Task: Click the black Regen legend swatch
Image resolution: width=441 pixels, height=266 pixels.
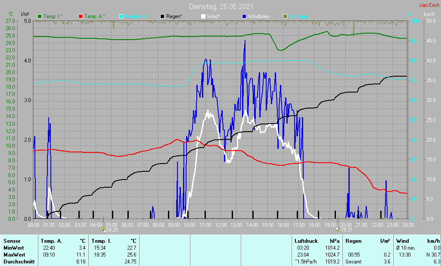Action: click(x=162, y=17)
